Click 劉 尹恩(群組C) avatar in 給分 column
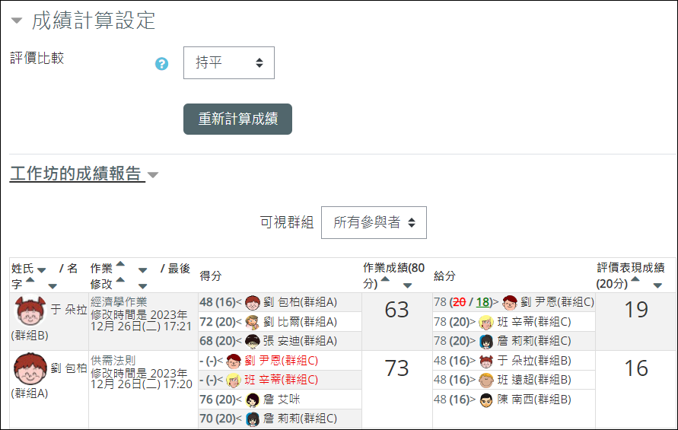Viewport: 678px width, 430px height. tap(510, 303)
